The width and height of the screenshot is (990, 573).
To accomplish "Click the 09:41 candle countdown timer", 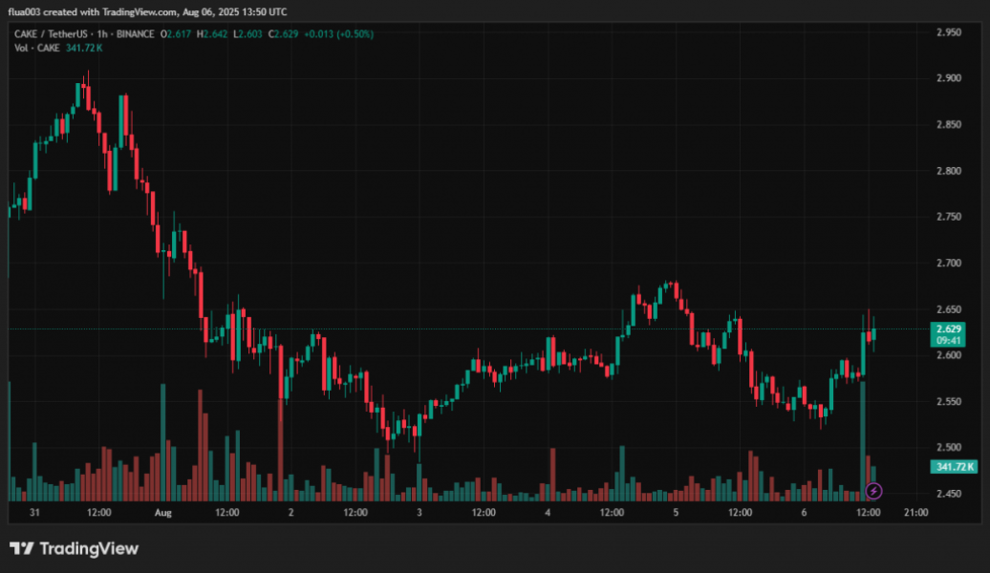I will (952, 340).
